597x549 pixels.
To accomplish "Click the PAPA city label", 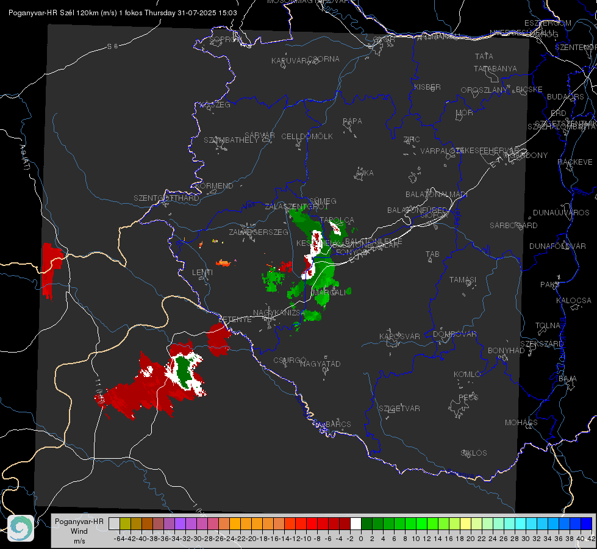I will (x=352, y=121).
